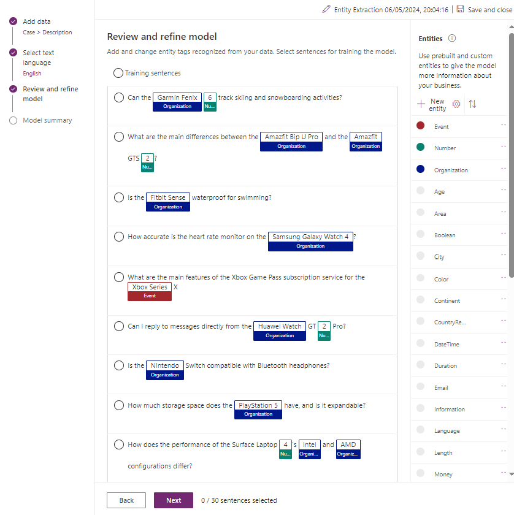Viewport: 514px width, 515px height.
Task: Select the Information entity label
Action: (449, 410)
